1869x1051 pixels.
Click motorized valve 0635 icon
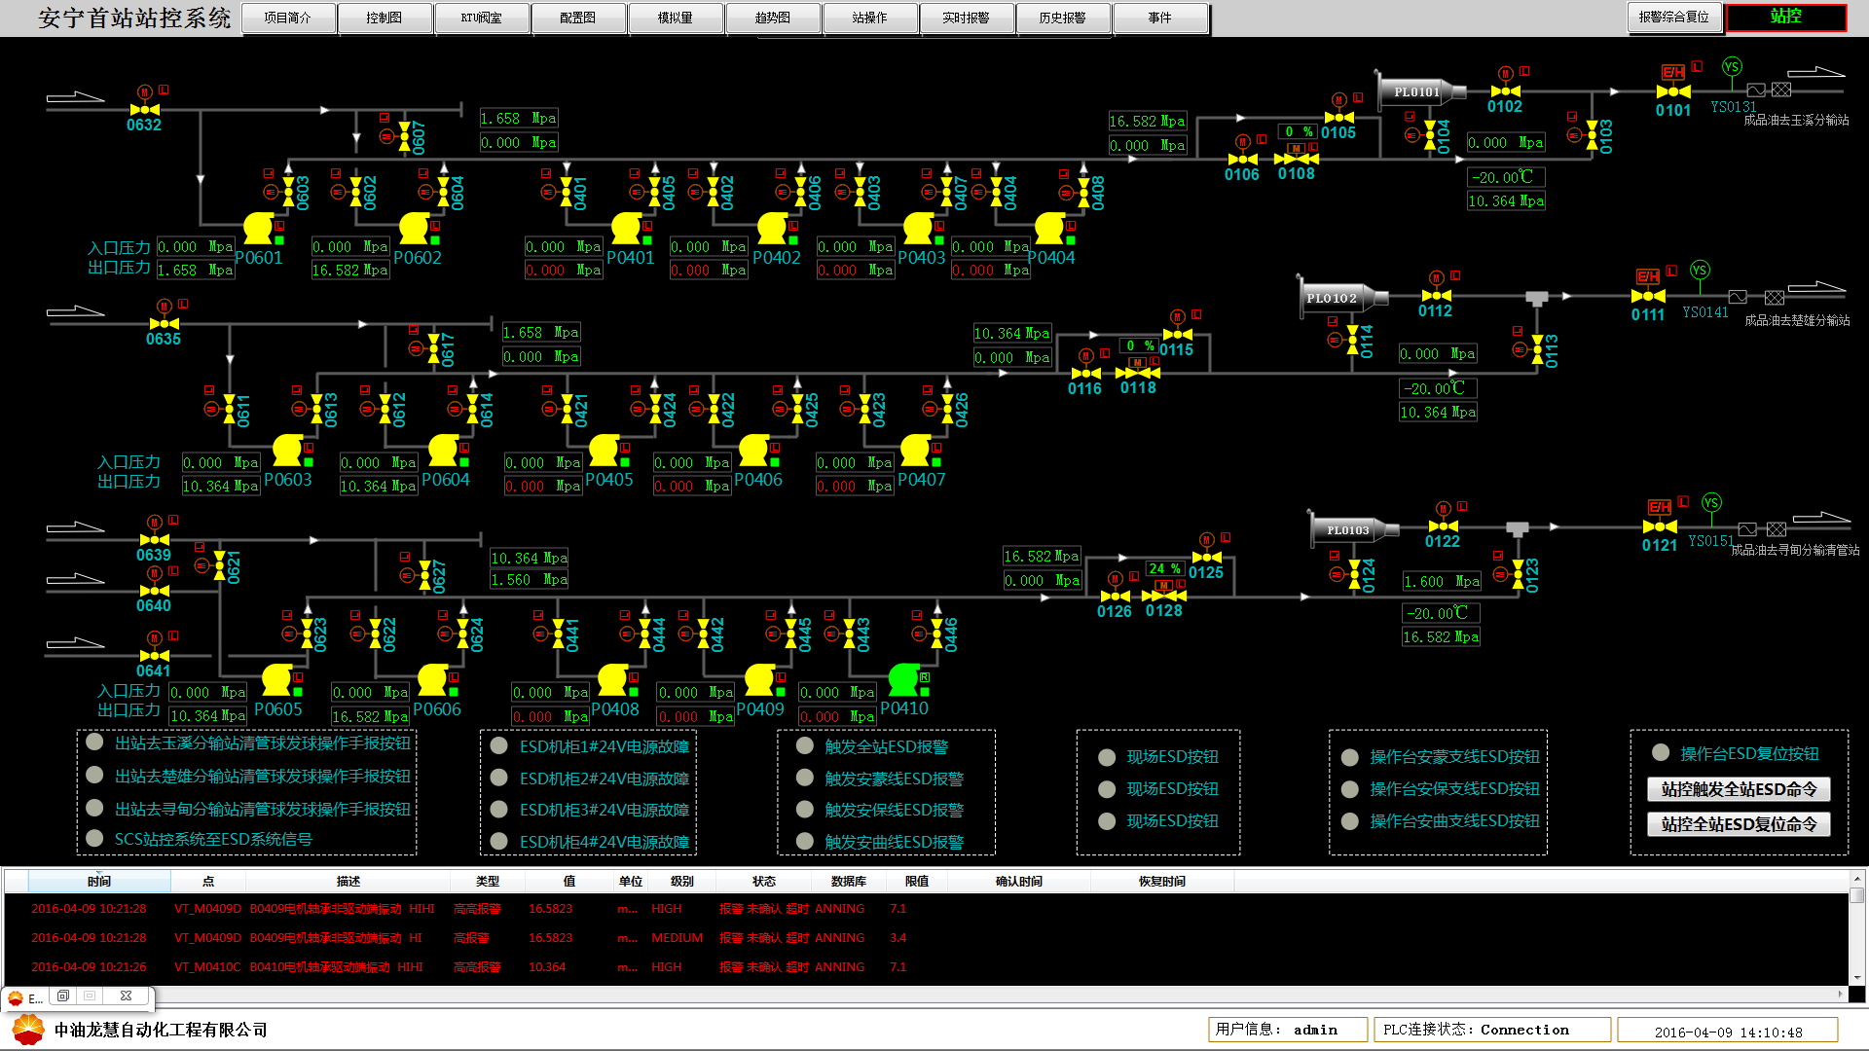(x=164, y=323)
